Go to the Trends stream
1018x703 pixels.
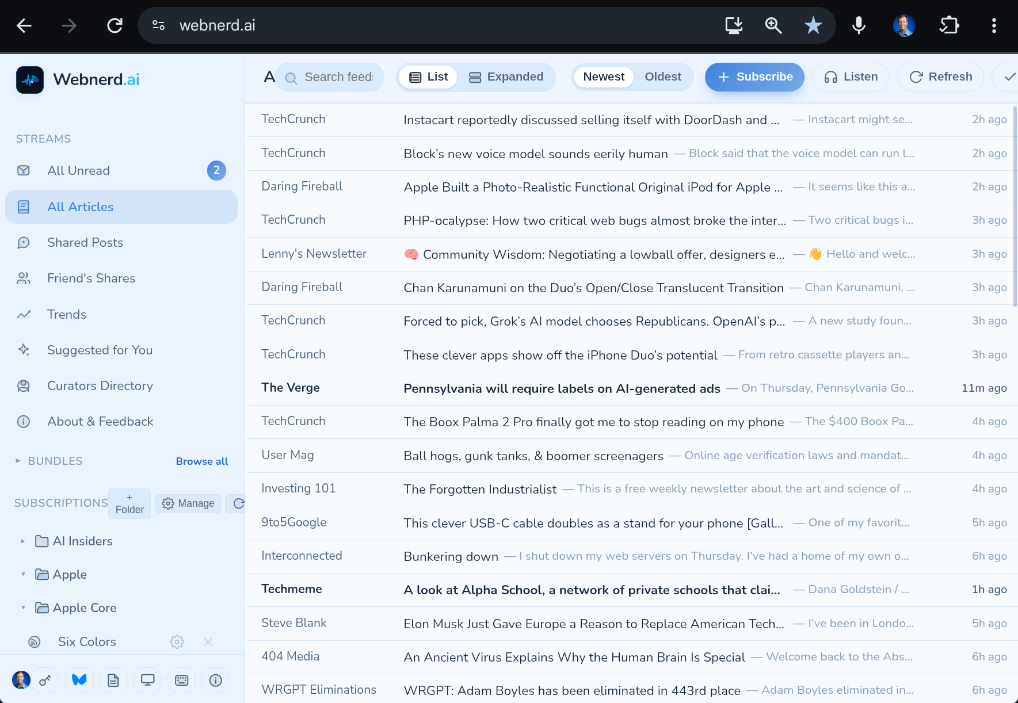121,314
